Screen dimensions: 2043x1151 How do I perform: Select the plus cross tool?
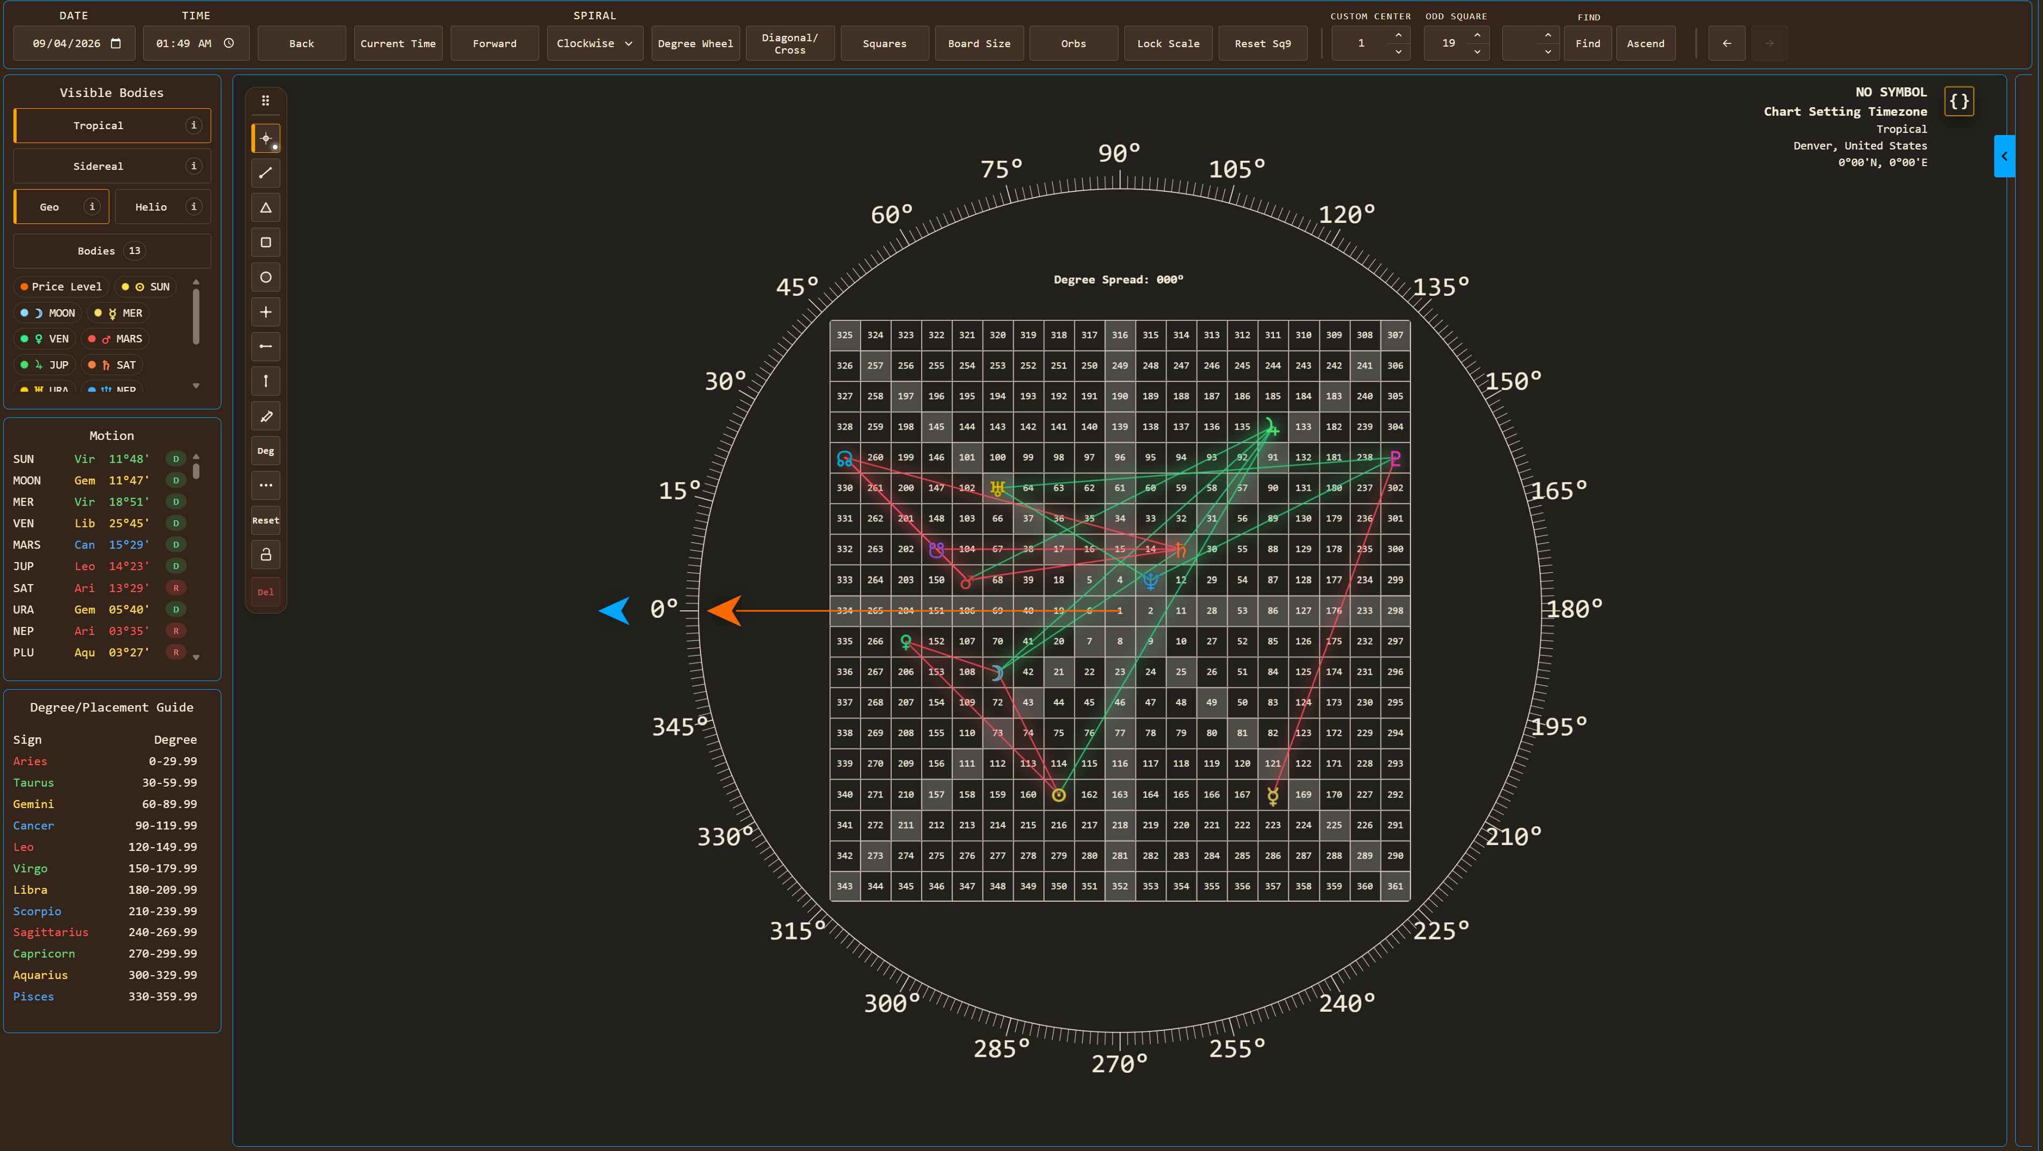(266, 312)
